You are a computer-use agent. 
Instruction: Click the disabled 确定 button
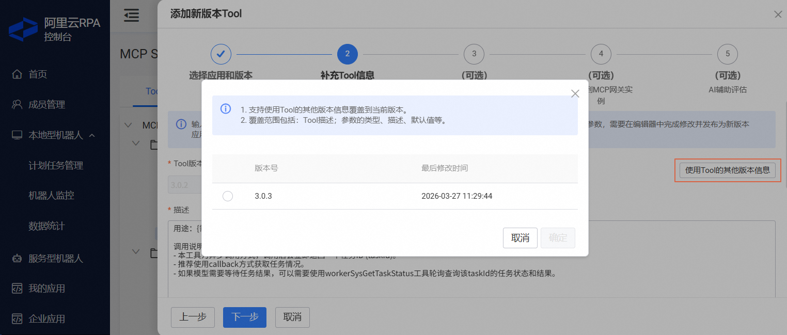coord(558,238)
